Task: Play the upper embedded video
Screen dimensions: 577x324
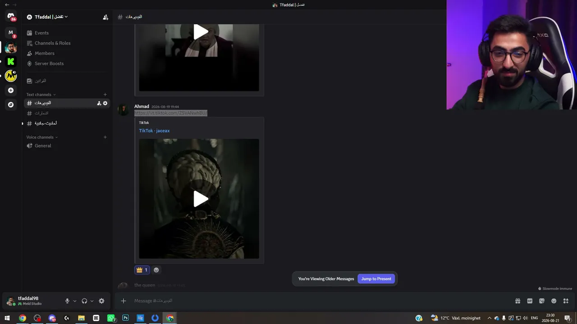Action: [201, 32]
